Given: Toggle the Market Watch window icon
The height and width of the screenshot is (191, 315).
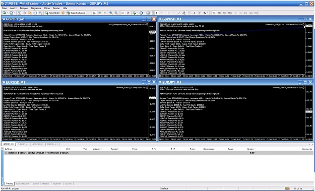Looking at the screenshot, I should click(x=19, y=13).
